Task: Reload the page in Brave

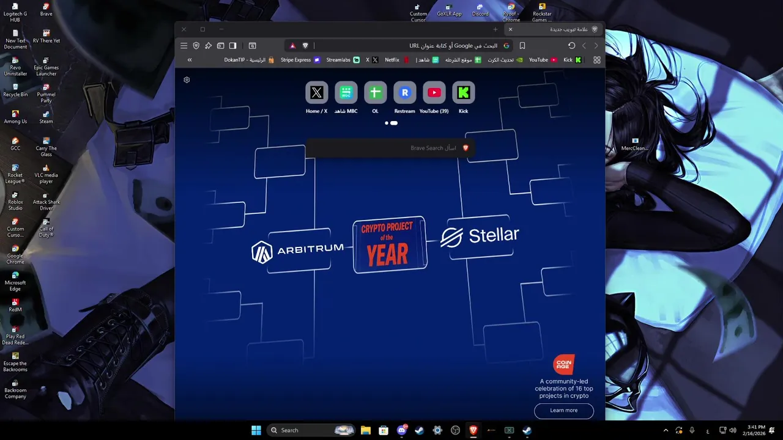Action: (x=571, y=46)
